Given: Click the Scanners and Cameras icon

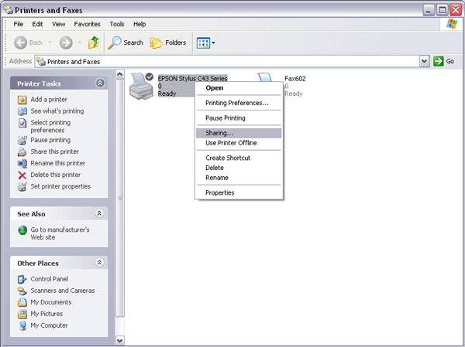Looking at the screenshot, I should [x=22, y=291].
